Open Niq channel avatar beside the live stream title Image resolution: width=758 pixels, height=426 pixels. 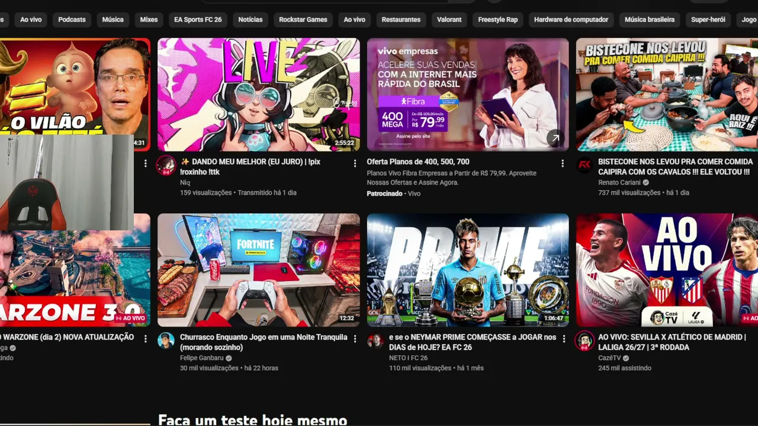(166, 165)
